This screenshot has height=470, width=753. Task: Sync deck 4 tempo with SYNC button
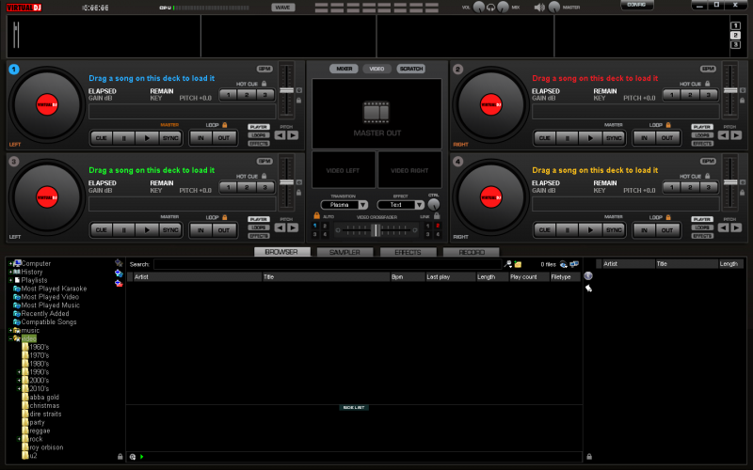(x=614, y=230)
